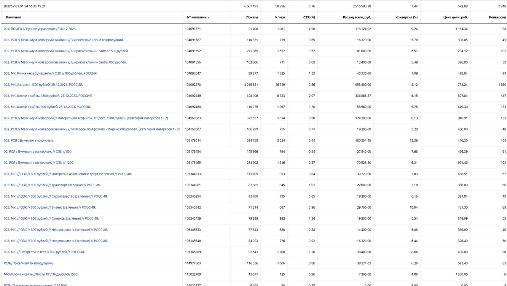Open the Транспорт (зелёные) campaign link
The height and width of the screenshot is (286, 507).
coord(52,185)
